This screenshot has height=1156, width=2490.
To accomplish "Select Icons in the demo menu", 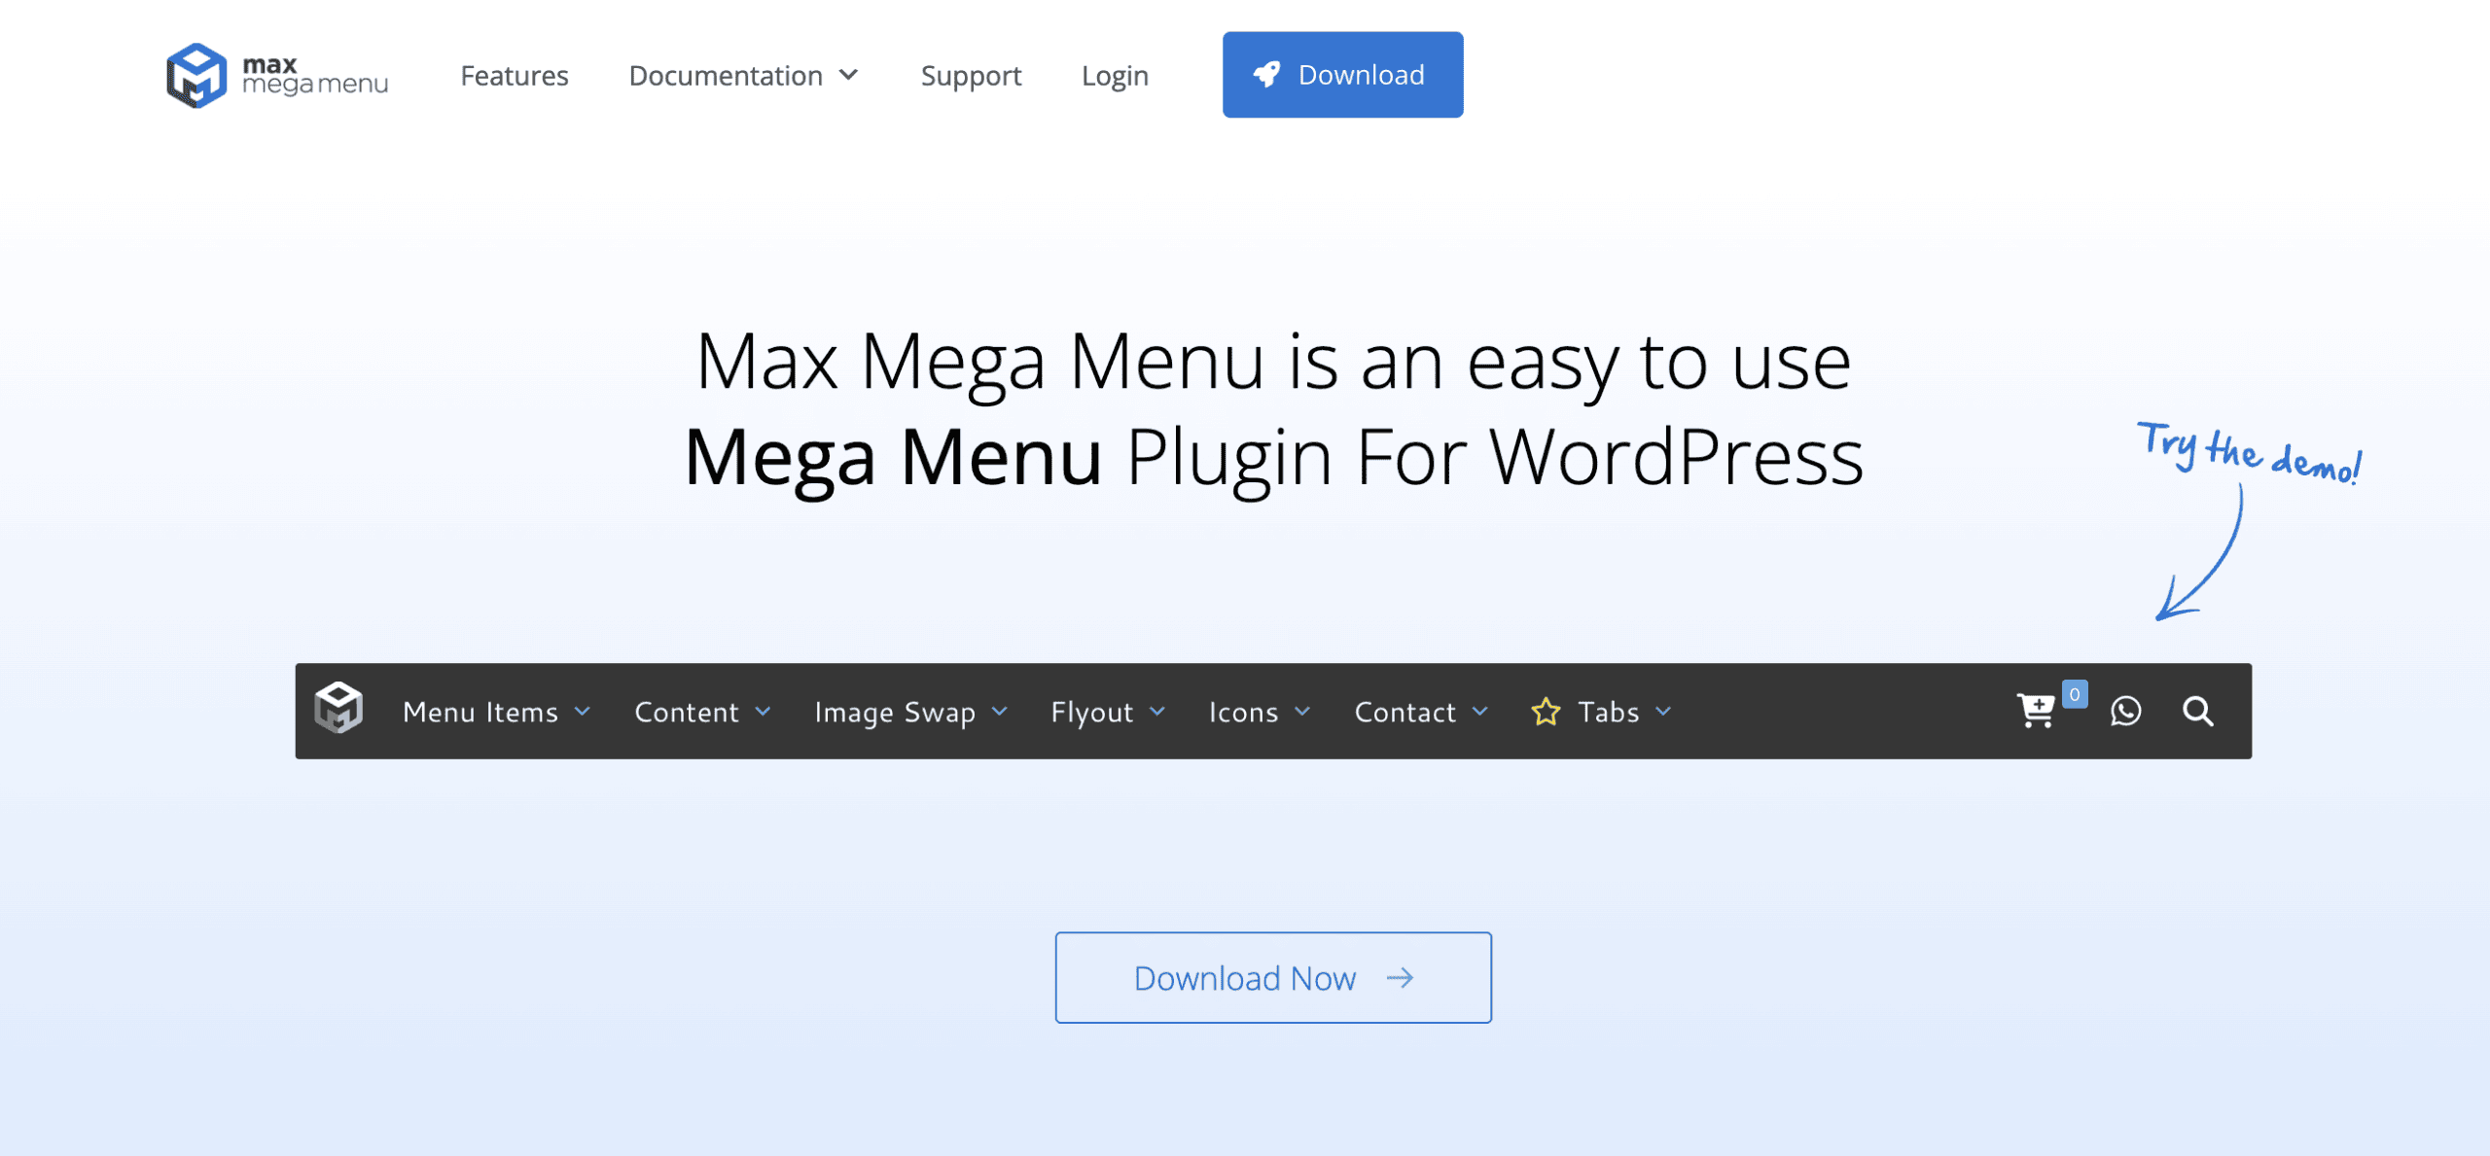I will coord(1243,712).
